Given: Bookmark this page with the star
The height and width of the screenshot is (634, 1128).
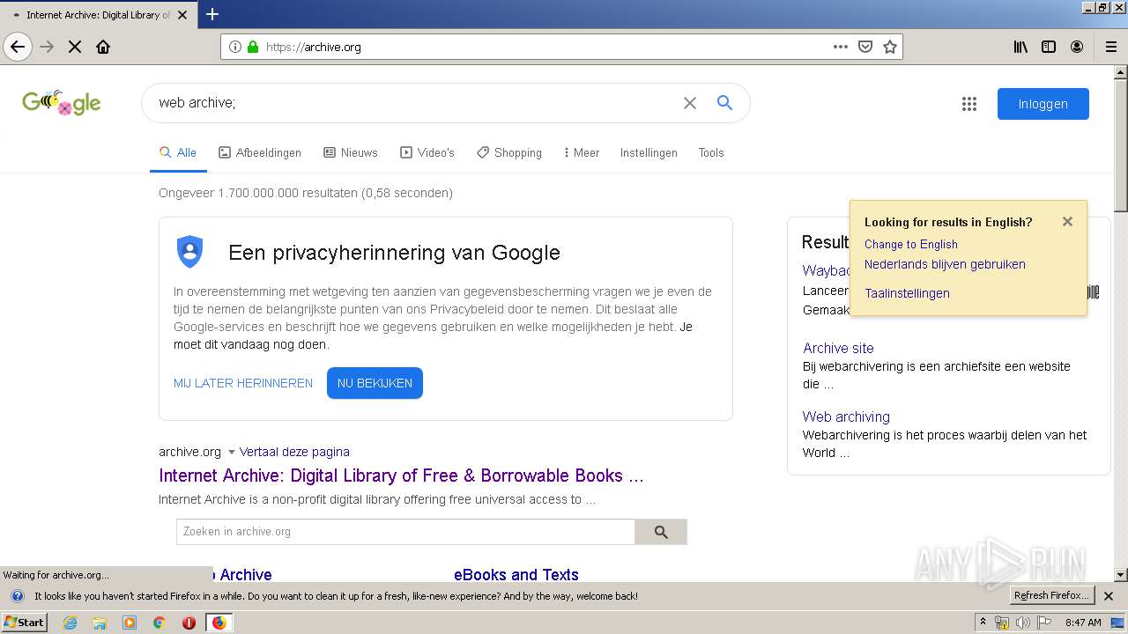Looking at the screenshot, I should [890, 47].
